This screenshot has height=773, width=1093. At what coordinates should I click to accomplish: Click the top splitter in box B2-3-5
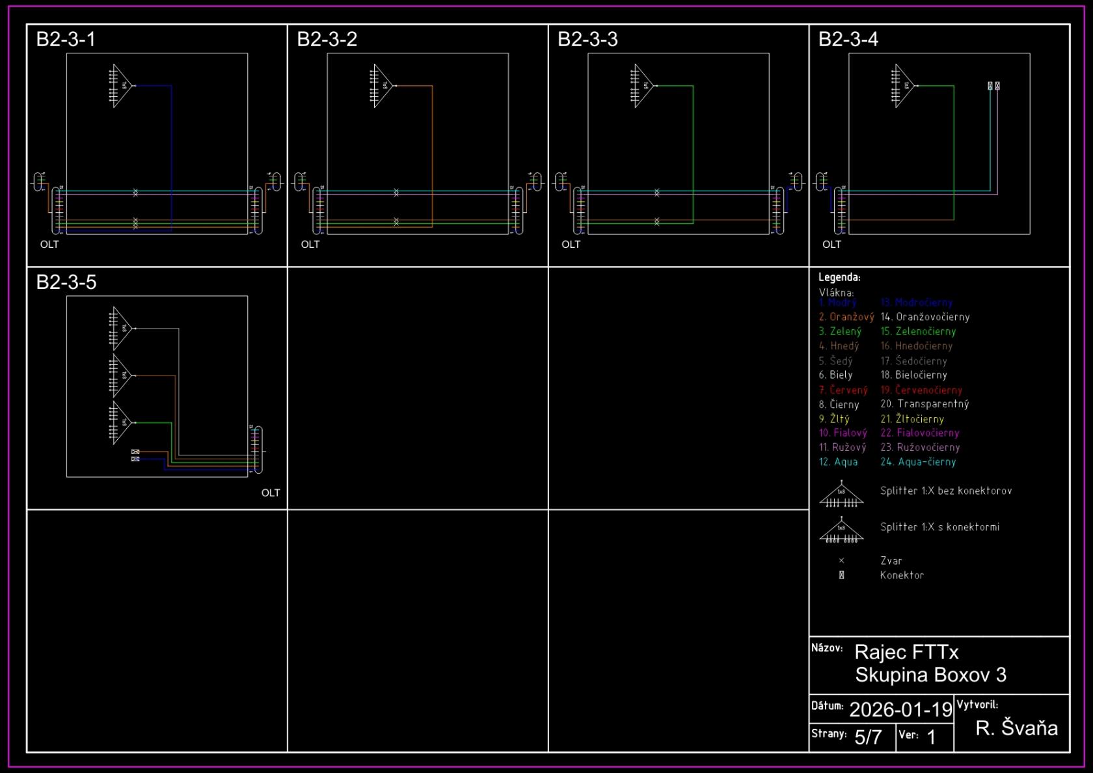point(122,329)
